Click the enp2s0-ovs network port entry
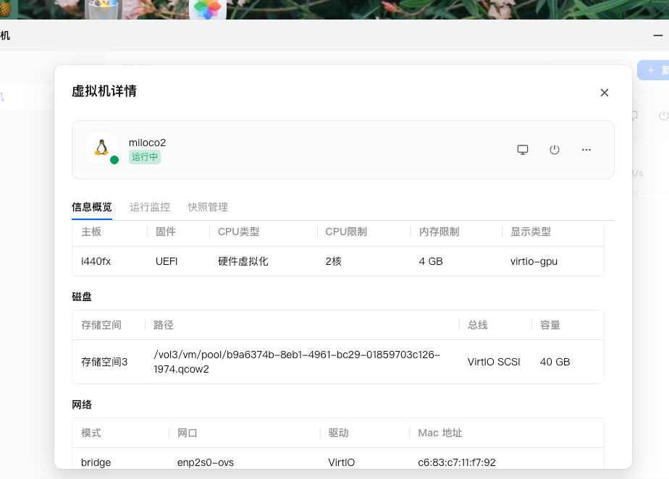Viewport: 669px width, 479px height. (205, 462)
